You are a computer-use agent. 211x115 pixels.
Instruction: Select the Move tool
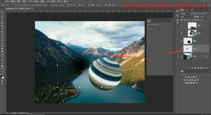[2, 12]
